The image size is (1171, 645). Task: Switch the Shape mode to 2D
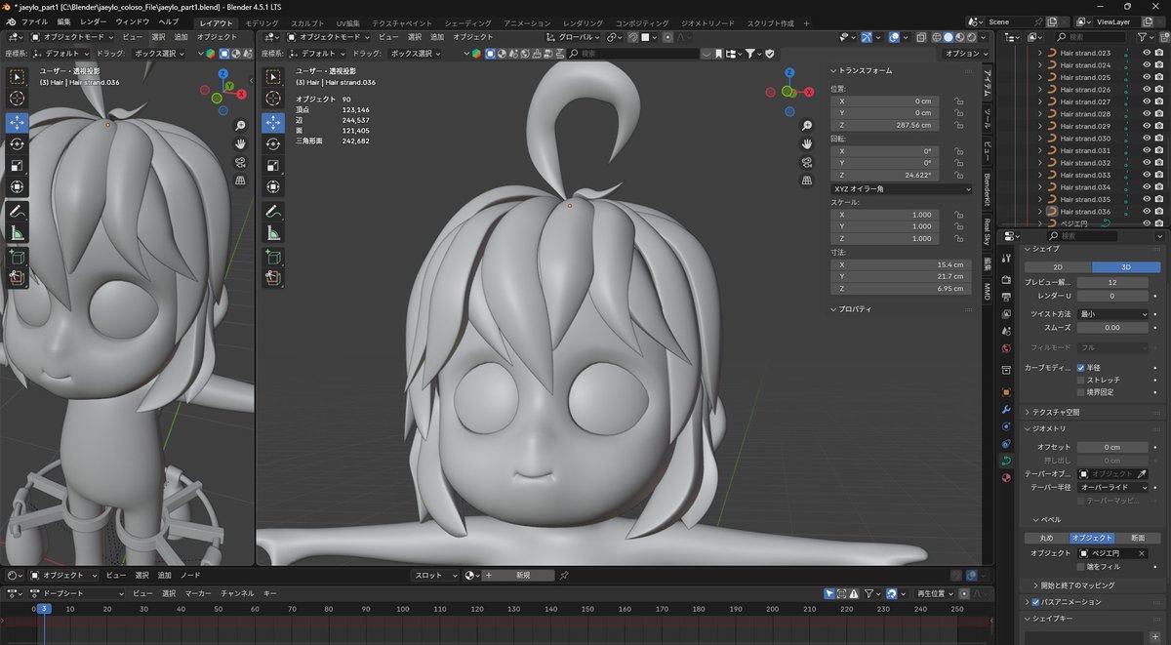click(x=1058, y=266)
